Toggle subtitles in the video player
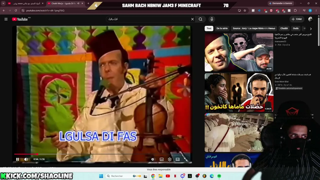 click(x=162, y=159)
